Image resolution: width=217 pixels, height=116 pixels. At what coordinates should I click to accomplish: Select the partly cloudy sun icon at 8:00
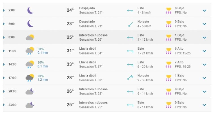click(30, 37)
